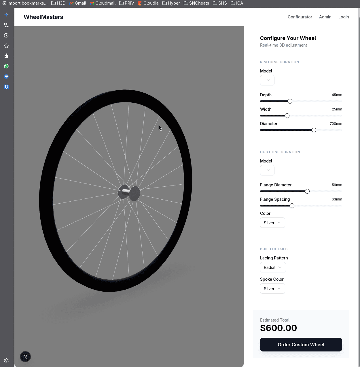Open synced tabs in the sidebar

point(6,25)
